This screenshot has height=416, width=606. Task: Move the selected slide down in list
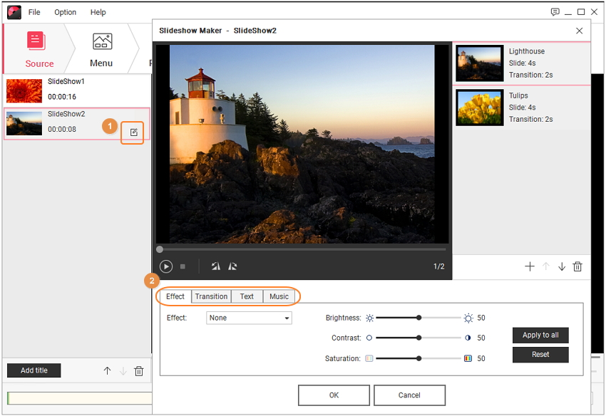[562, 266]
